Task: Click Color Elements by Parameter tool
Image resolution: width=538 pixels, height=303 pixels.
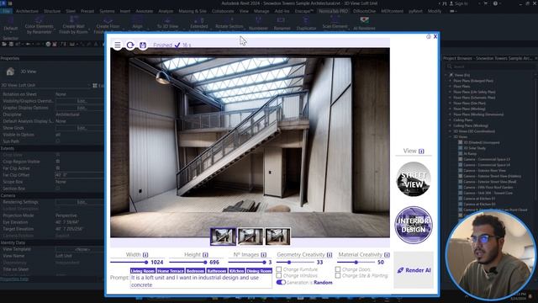Action: click(40, 25)
